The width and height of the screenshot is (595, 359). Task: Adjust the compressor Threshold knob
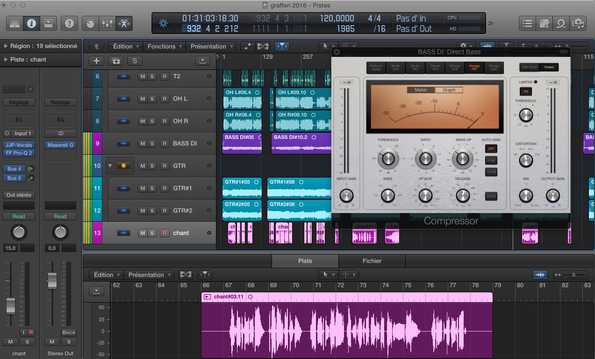tap(388, 159)
